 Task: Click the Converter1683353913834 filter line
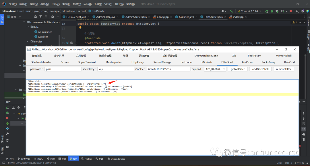tap(67, 84)
